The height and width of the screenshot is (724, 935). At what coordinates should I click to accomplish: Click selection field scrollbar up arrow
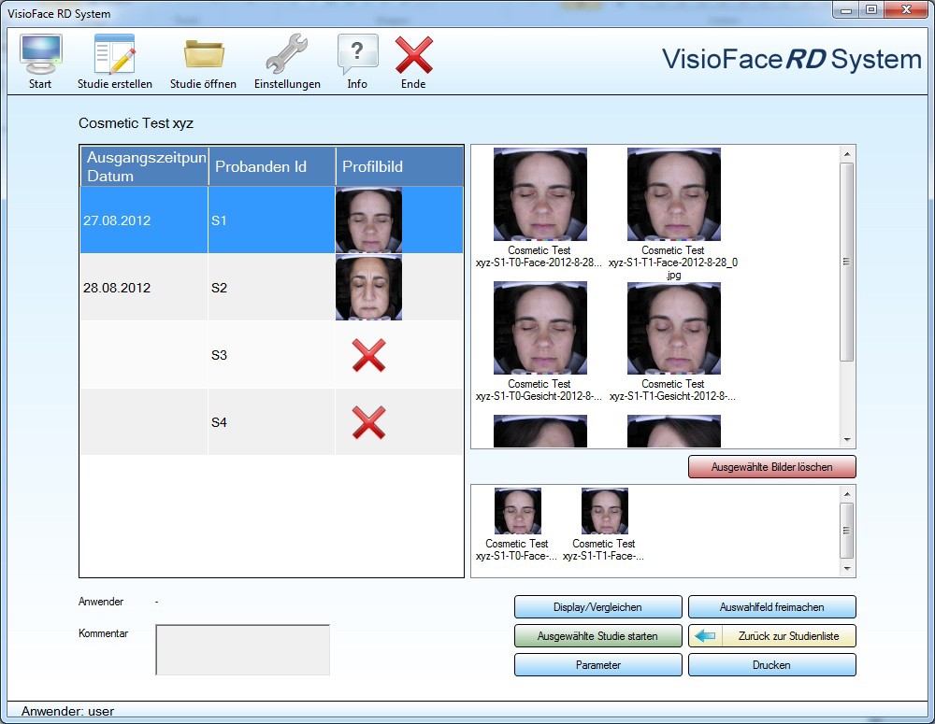click(x=847, y=494)
